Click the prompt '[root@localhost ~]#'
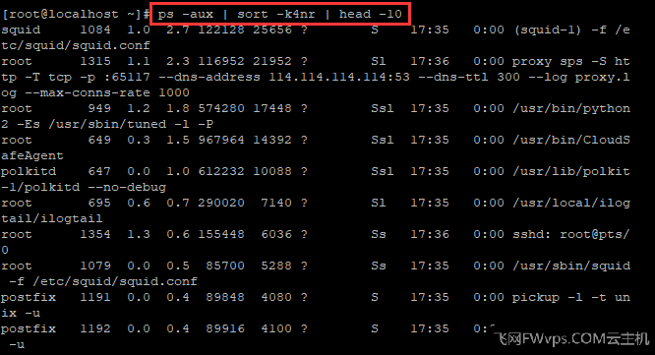655x355 pixels. pos(76,14)
